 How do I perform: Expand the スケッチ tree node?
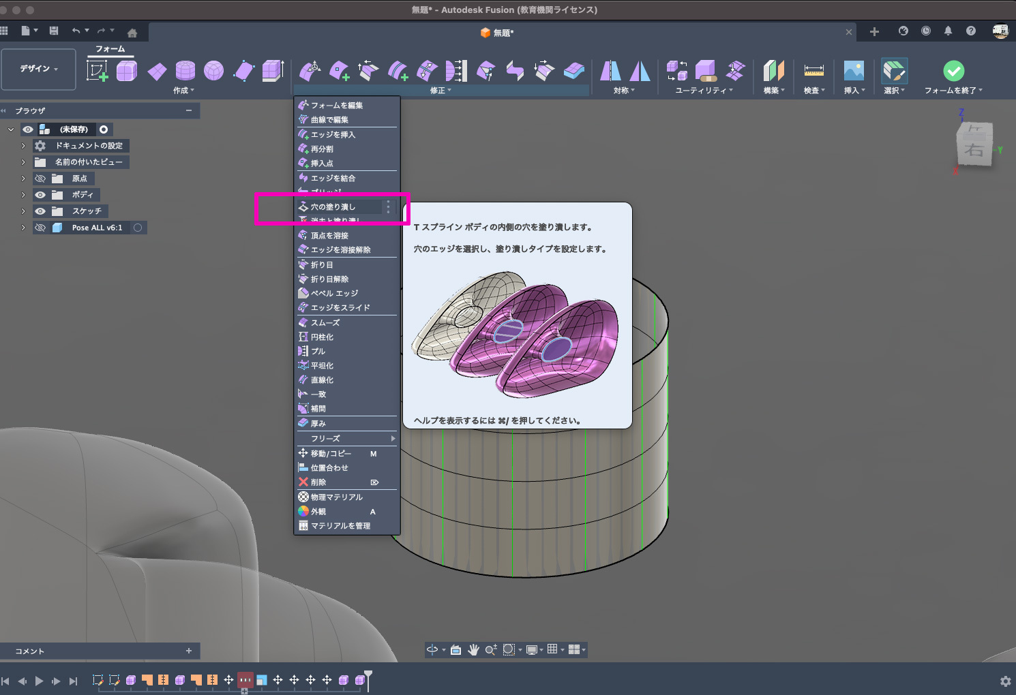23,211
